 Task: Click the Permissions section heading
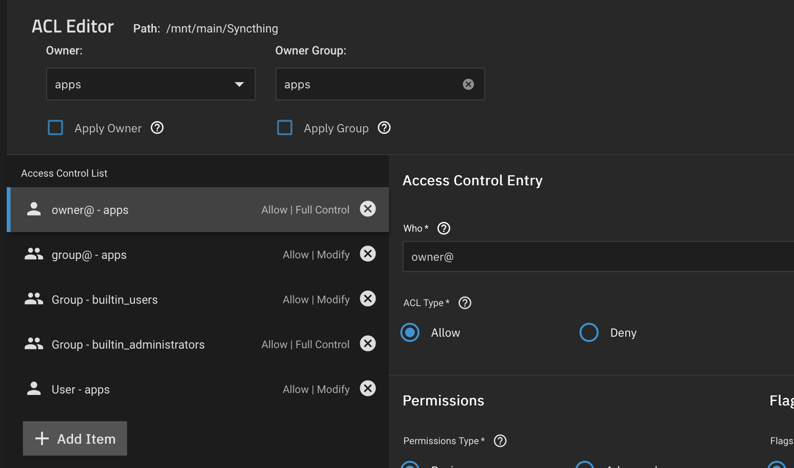click(x=443, y=400)
